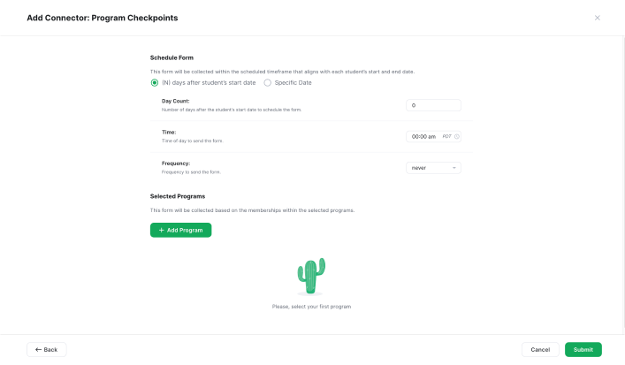Click the left arrow icon beside Back
This screenshot has width=625, height=365.
38,349
